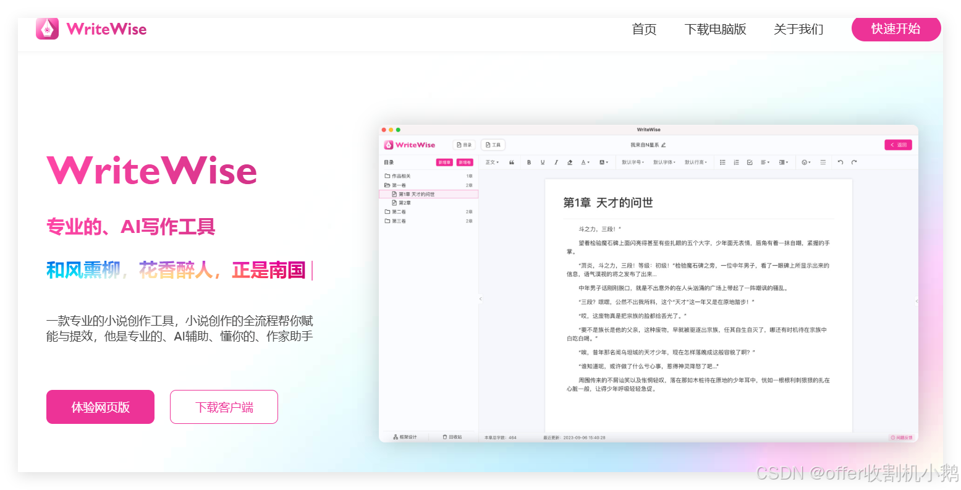This screenshot has height=490, width=961.
Task: Open the 下载电脑版 menu item
Action: [x=716, y=28]
